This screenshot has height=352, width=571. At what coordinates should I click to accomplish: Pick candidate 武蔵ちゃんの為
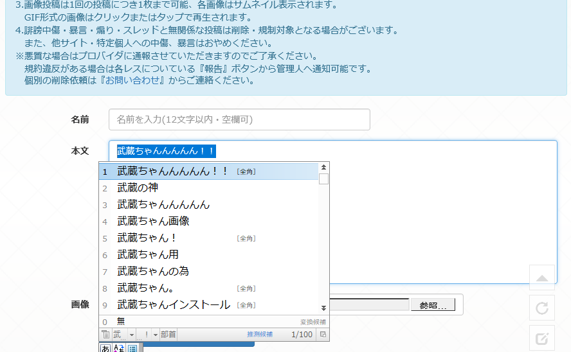153,272
